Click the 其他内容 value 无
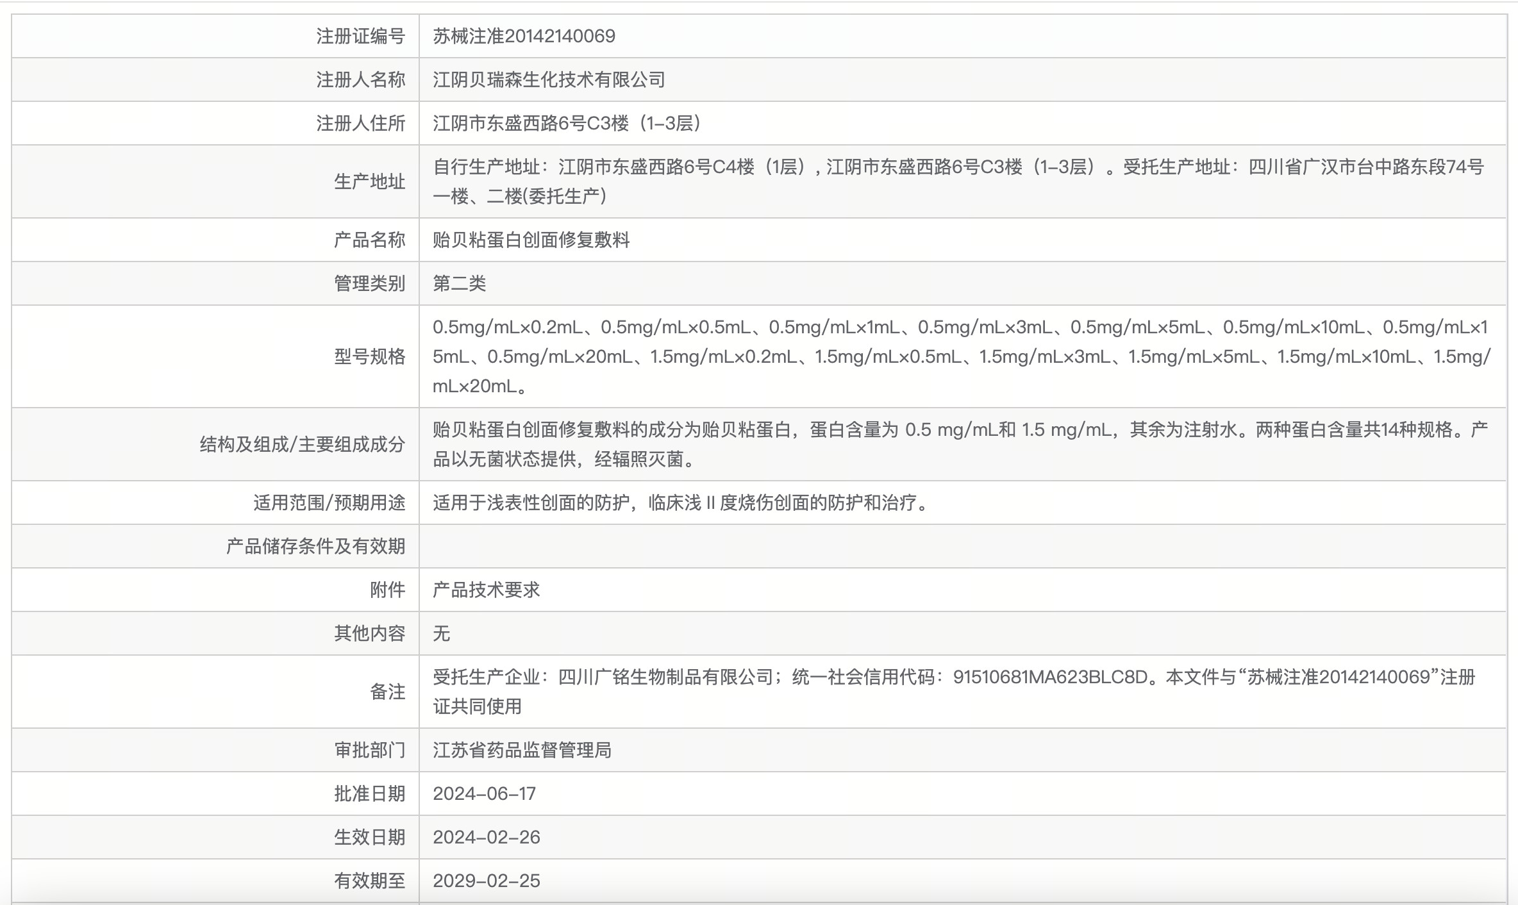 coord(441,633)
